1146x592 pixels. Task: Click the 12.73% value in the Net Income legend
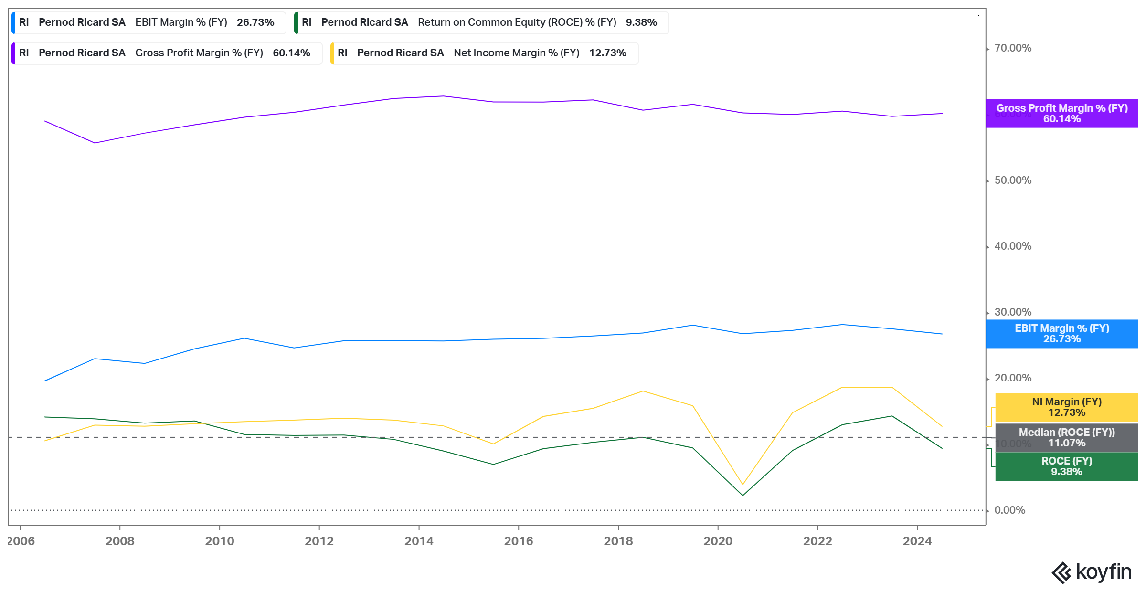click(607, 53)
